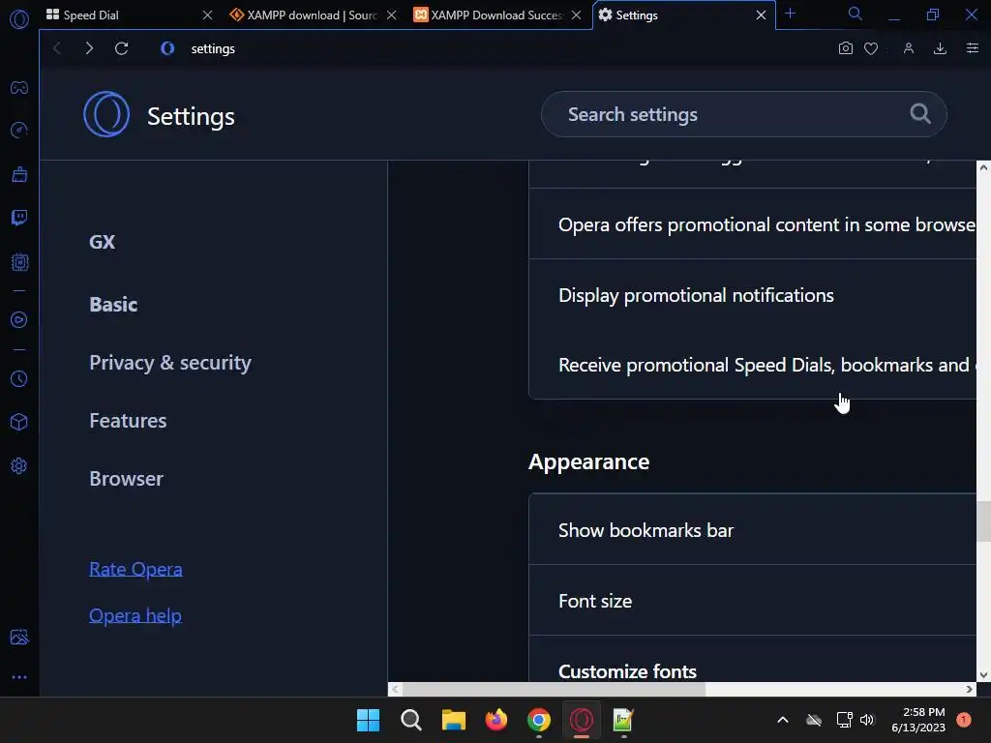Viewport: 991px width, 743px height.
Task: Click the scroll-down arrow on vertical scrollbar
Action: point(983,674)
